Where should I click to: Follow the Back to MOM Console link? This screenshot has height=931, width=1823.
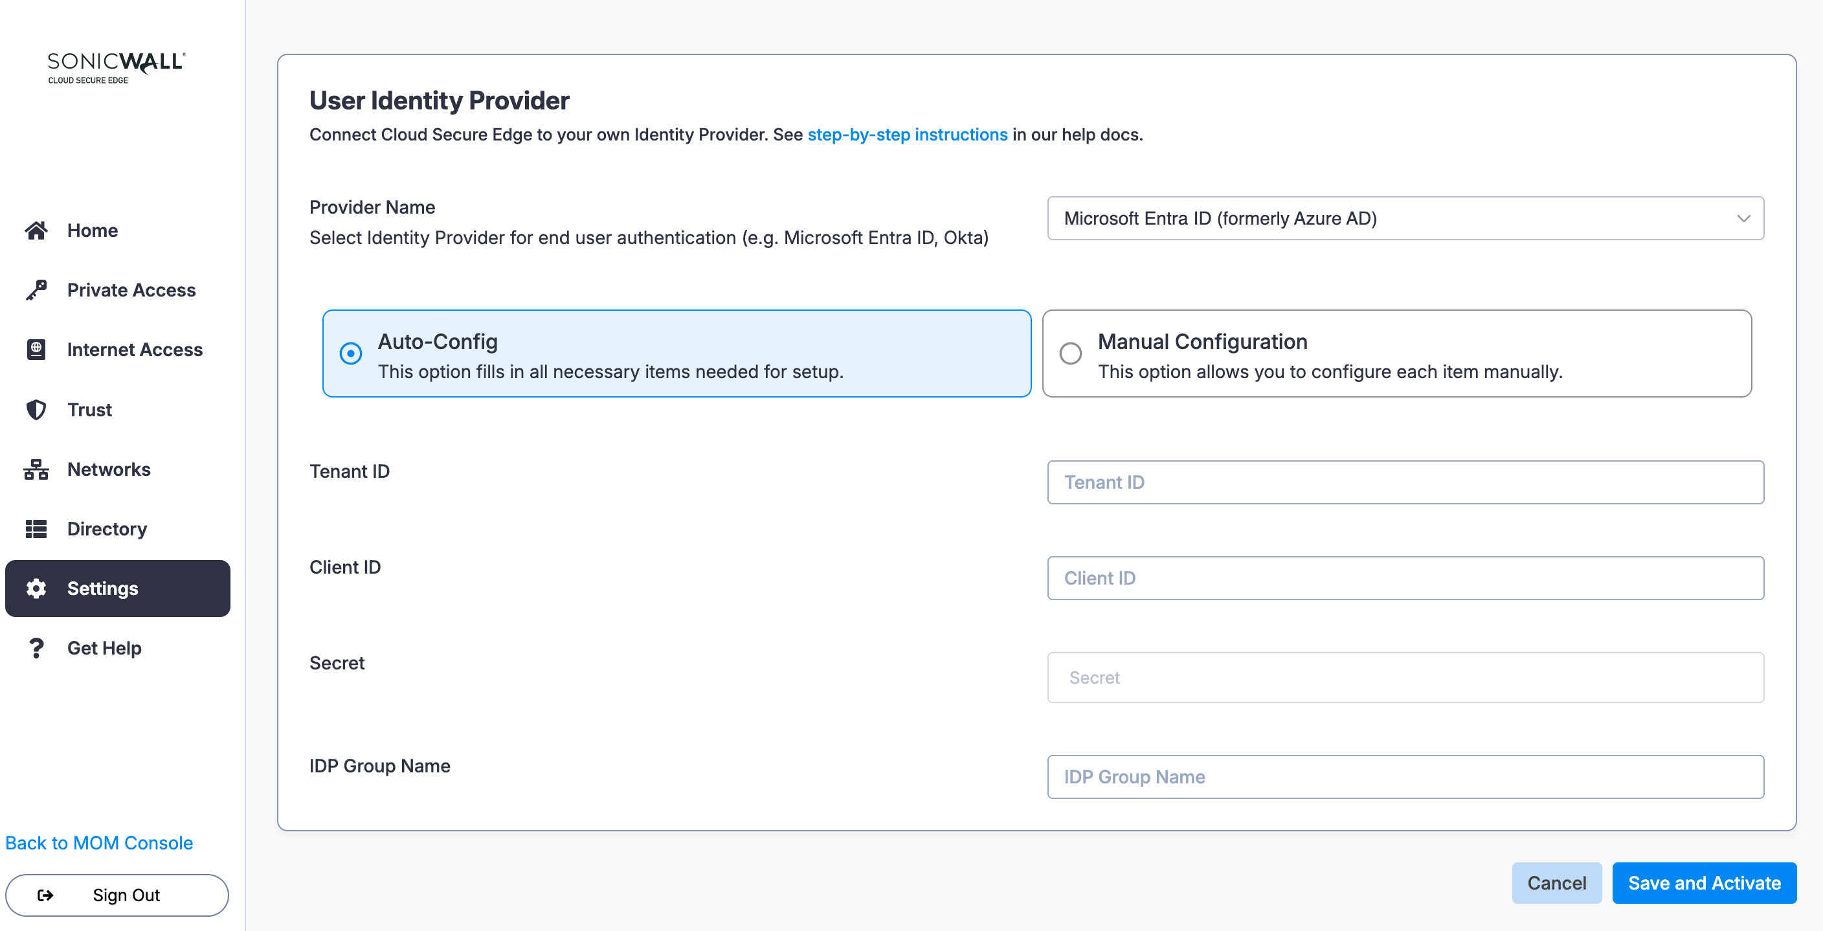99,842
